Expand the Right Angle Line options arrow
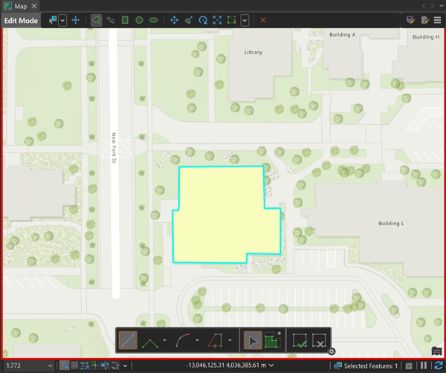The image size is (446, 373). (x=164, y=340)
